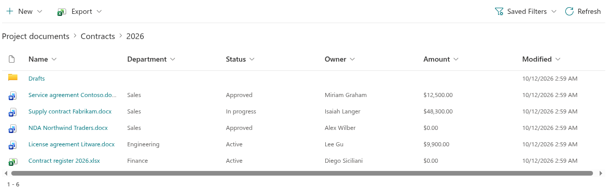This screenshot has height=191, width=613.
Task: Click the In progress status cell
Action: tap(241, 111)
